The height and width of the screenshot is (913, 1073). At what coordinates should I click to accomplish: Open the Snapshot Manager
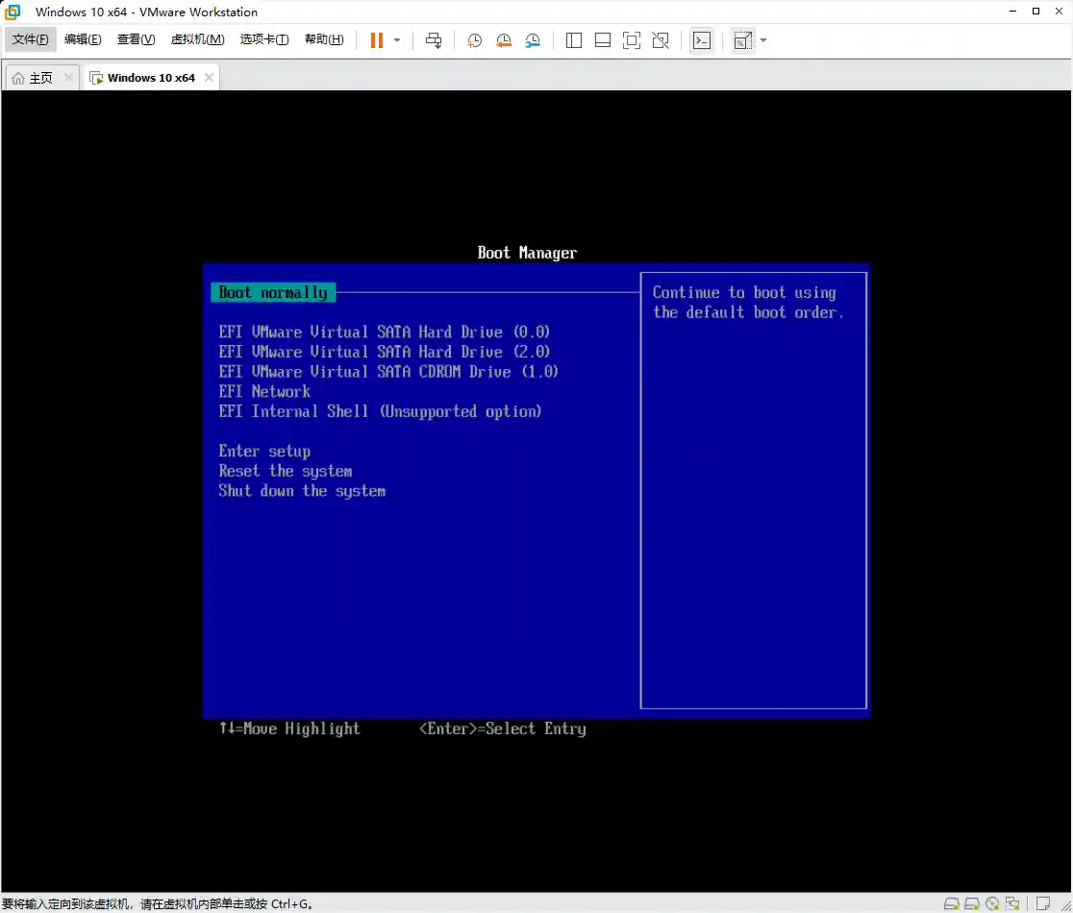[x=533, y=39]
